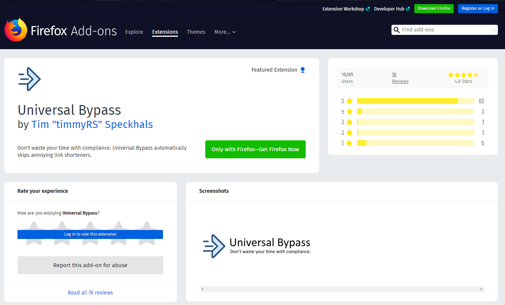Click the Download Firefox button
The height and width of the screenshot is (305, 505).
click(434, 9)
